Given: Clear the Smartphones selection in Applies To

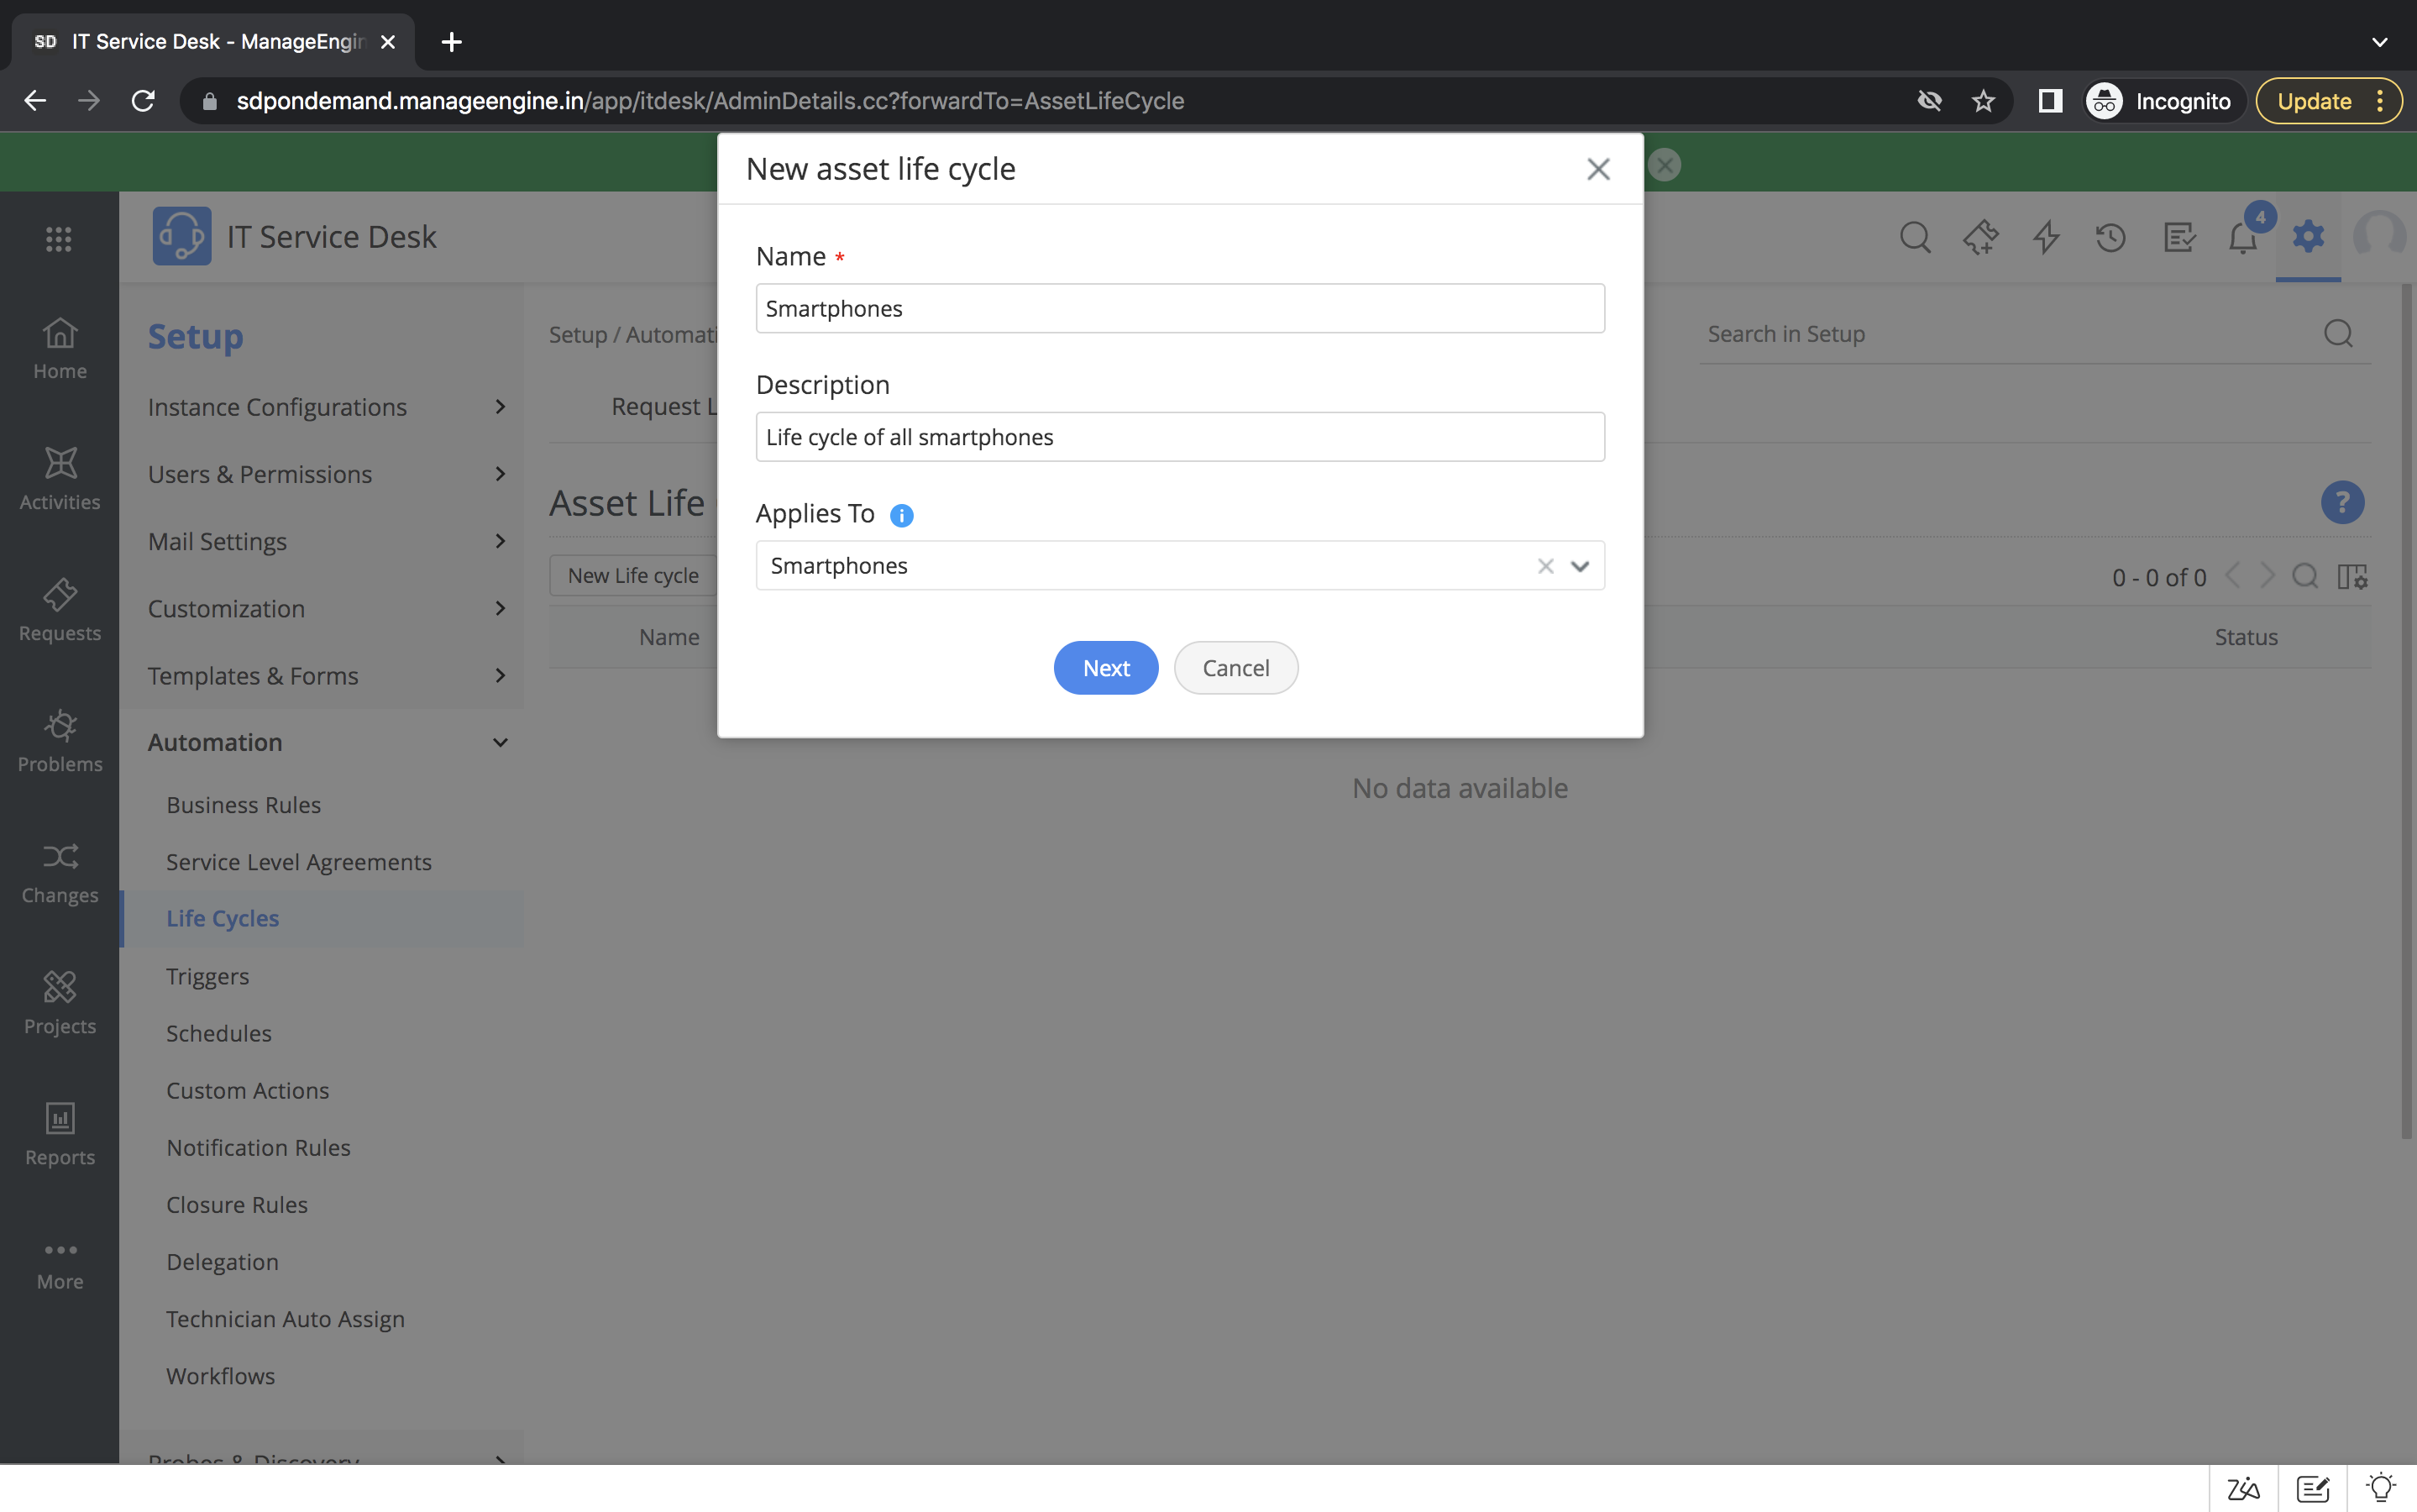Looking at the screenshot, I should (x=1544, y=566).
